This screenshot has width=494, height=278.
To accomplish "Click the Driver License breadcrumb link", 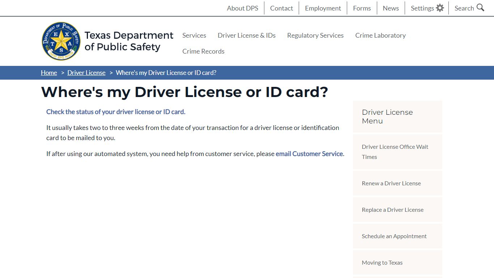I will coord(86,72).
